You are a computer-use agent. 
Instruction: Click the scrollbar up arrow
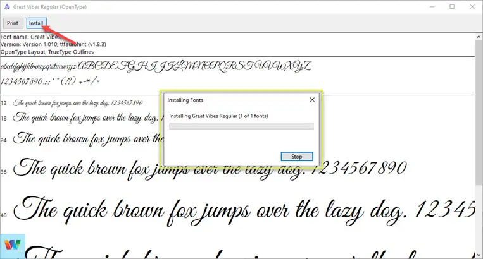479,36
